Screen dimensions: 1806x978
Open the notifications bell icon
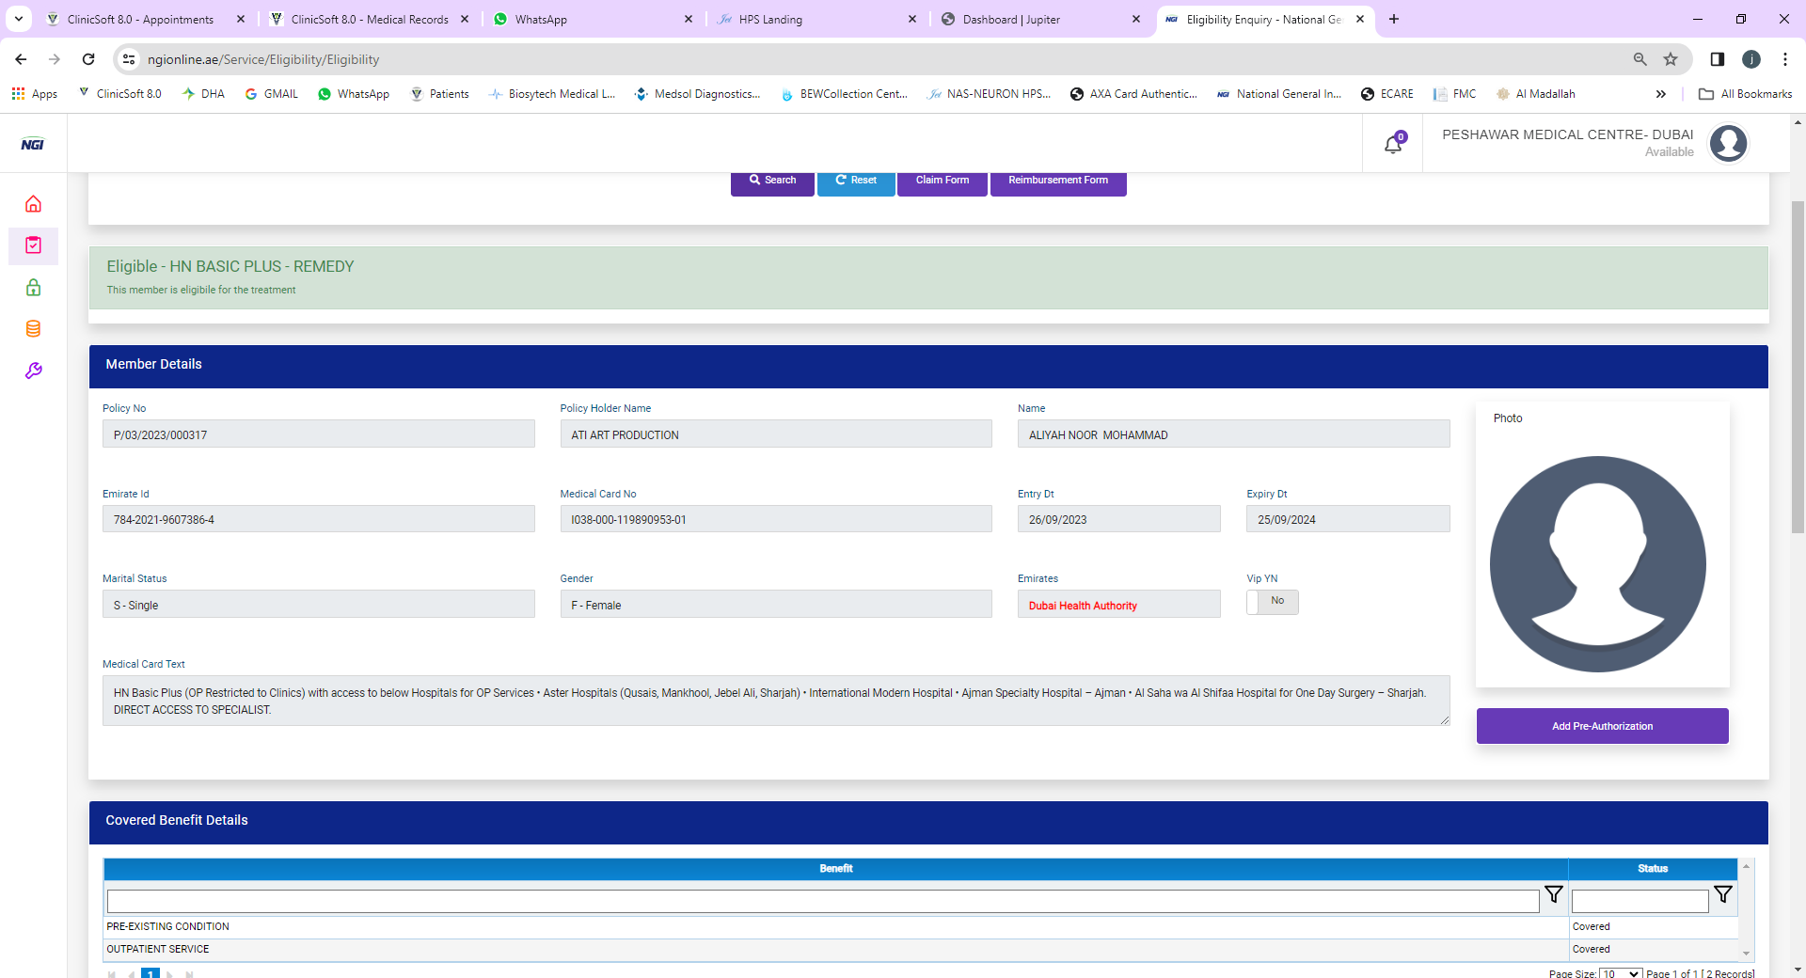tap(1393, 144)
